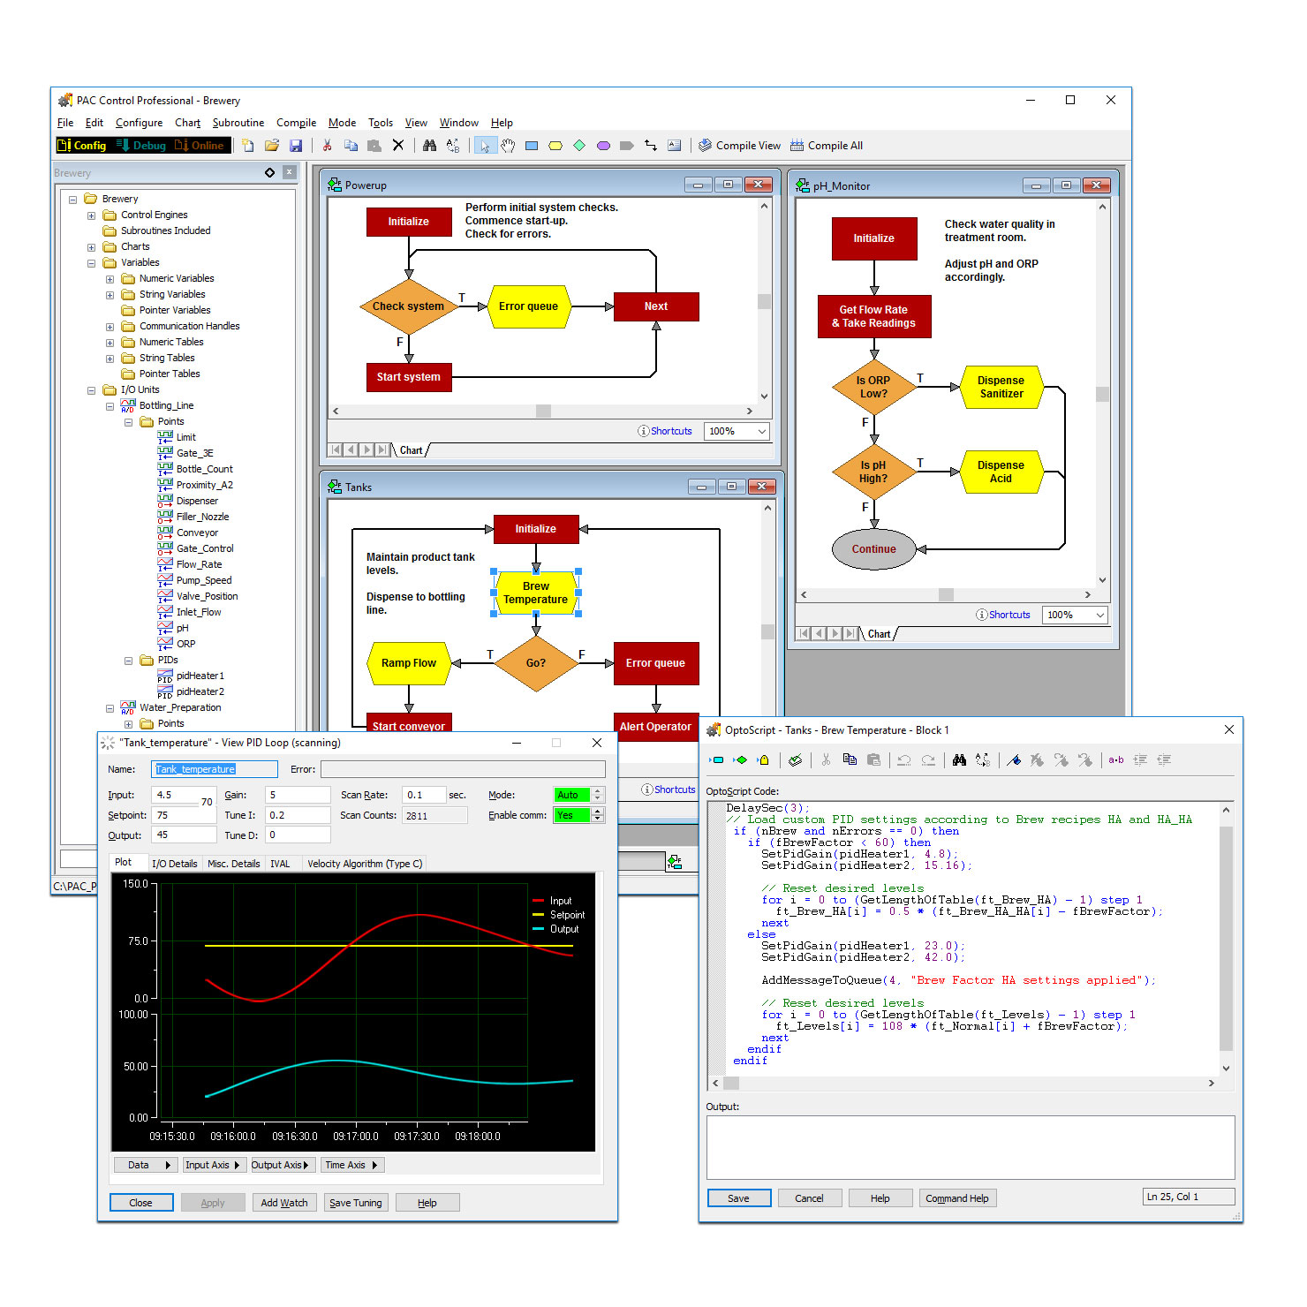This screenshot has height=1307, width=1307.
Task: Select the Connect tool in the toolbar
Action: click(x=651, y=146)
